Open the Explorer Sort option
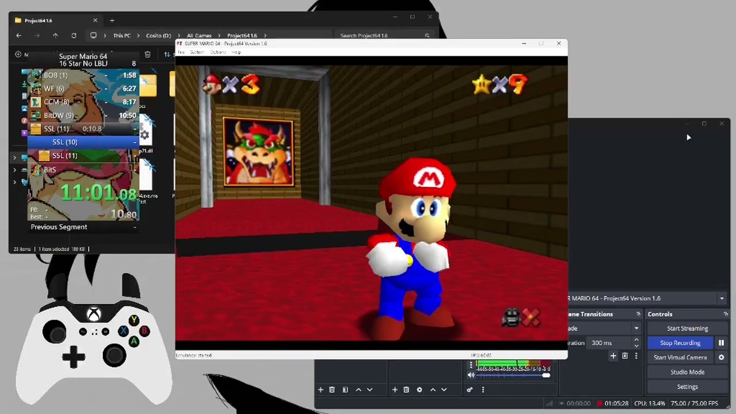Screen dimensions: 736x414 point(167,54)
